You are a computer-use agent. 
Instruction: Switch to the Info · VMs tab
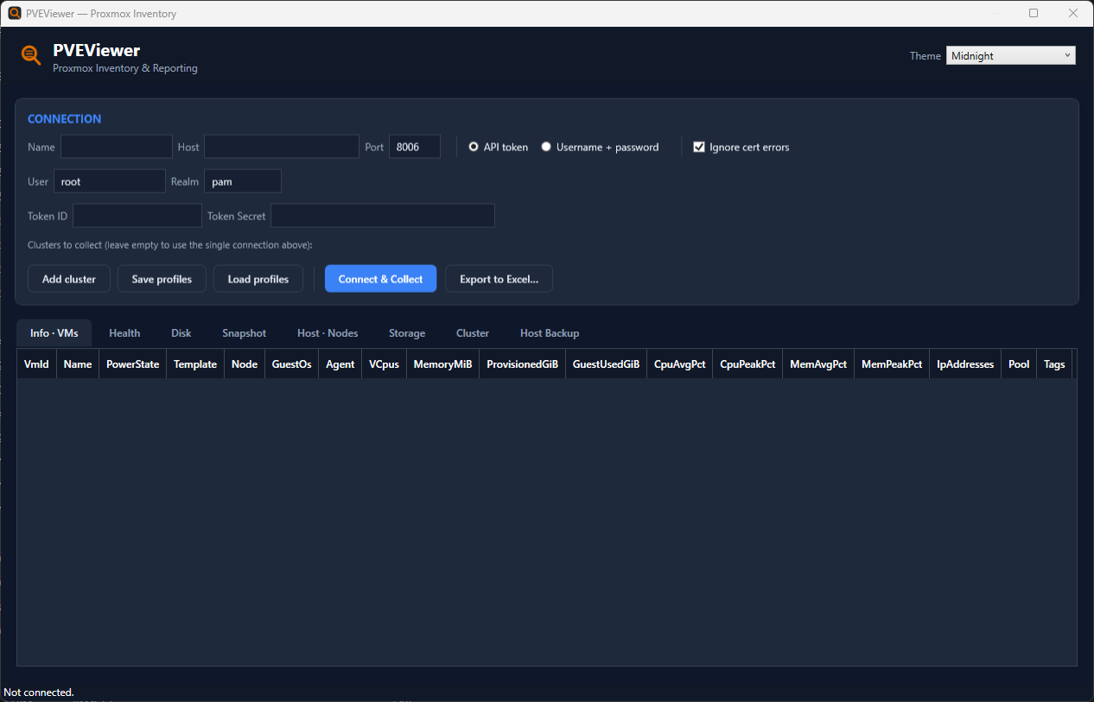(x=54, y=333)
